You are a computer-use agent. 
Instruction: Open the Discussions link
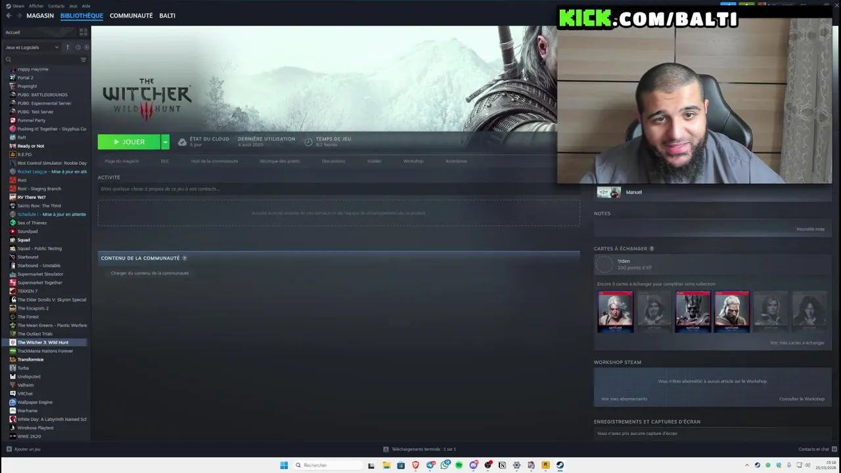click(x=334, y=161)
